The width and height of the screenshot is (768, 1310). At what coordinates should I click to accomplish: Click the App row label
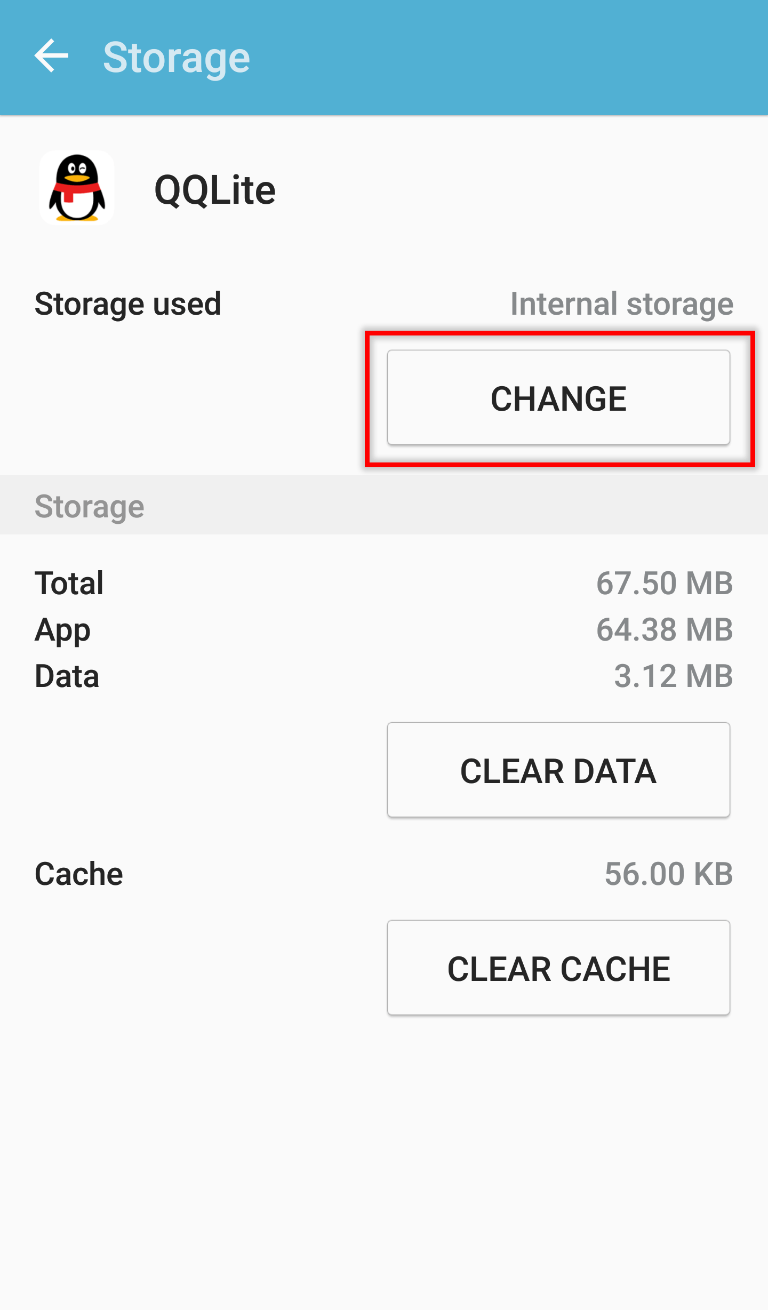62,630
